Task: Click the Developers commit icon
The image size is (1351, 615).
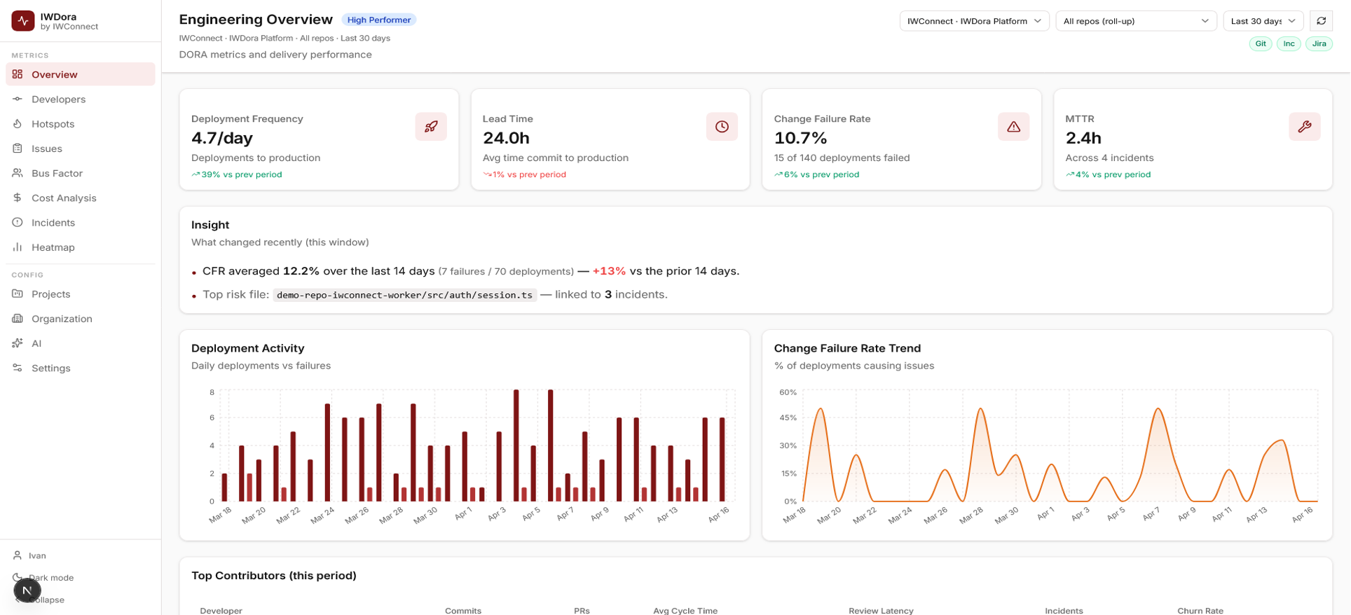Action: click(18, 99)
